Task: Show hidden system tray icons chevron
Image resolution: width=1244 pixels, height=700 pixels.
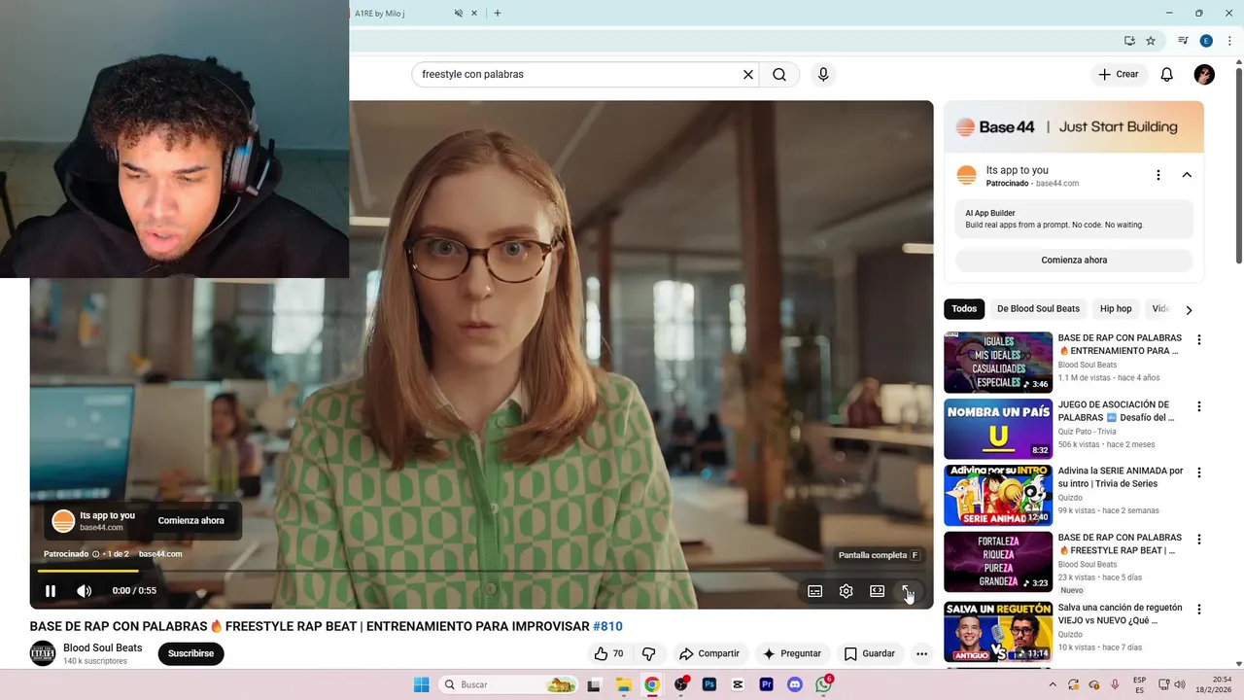Action: click(x=1053, y=684)
